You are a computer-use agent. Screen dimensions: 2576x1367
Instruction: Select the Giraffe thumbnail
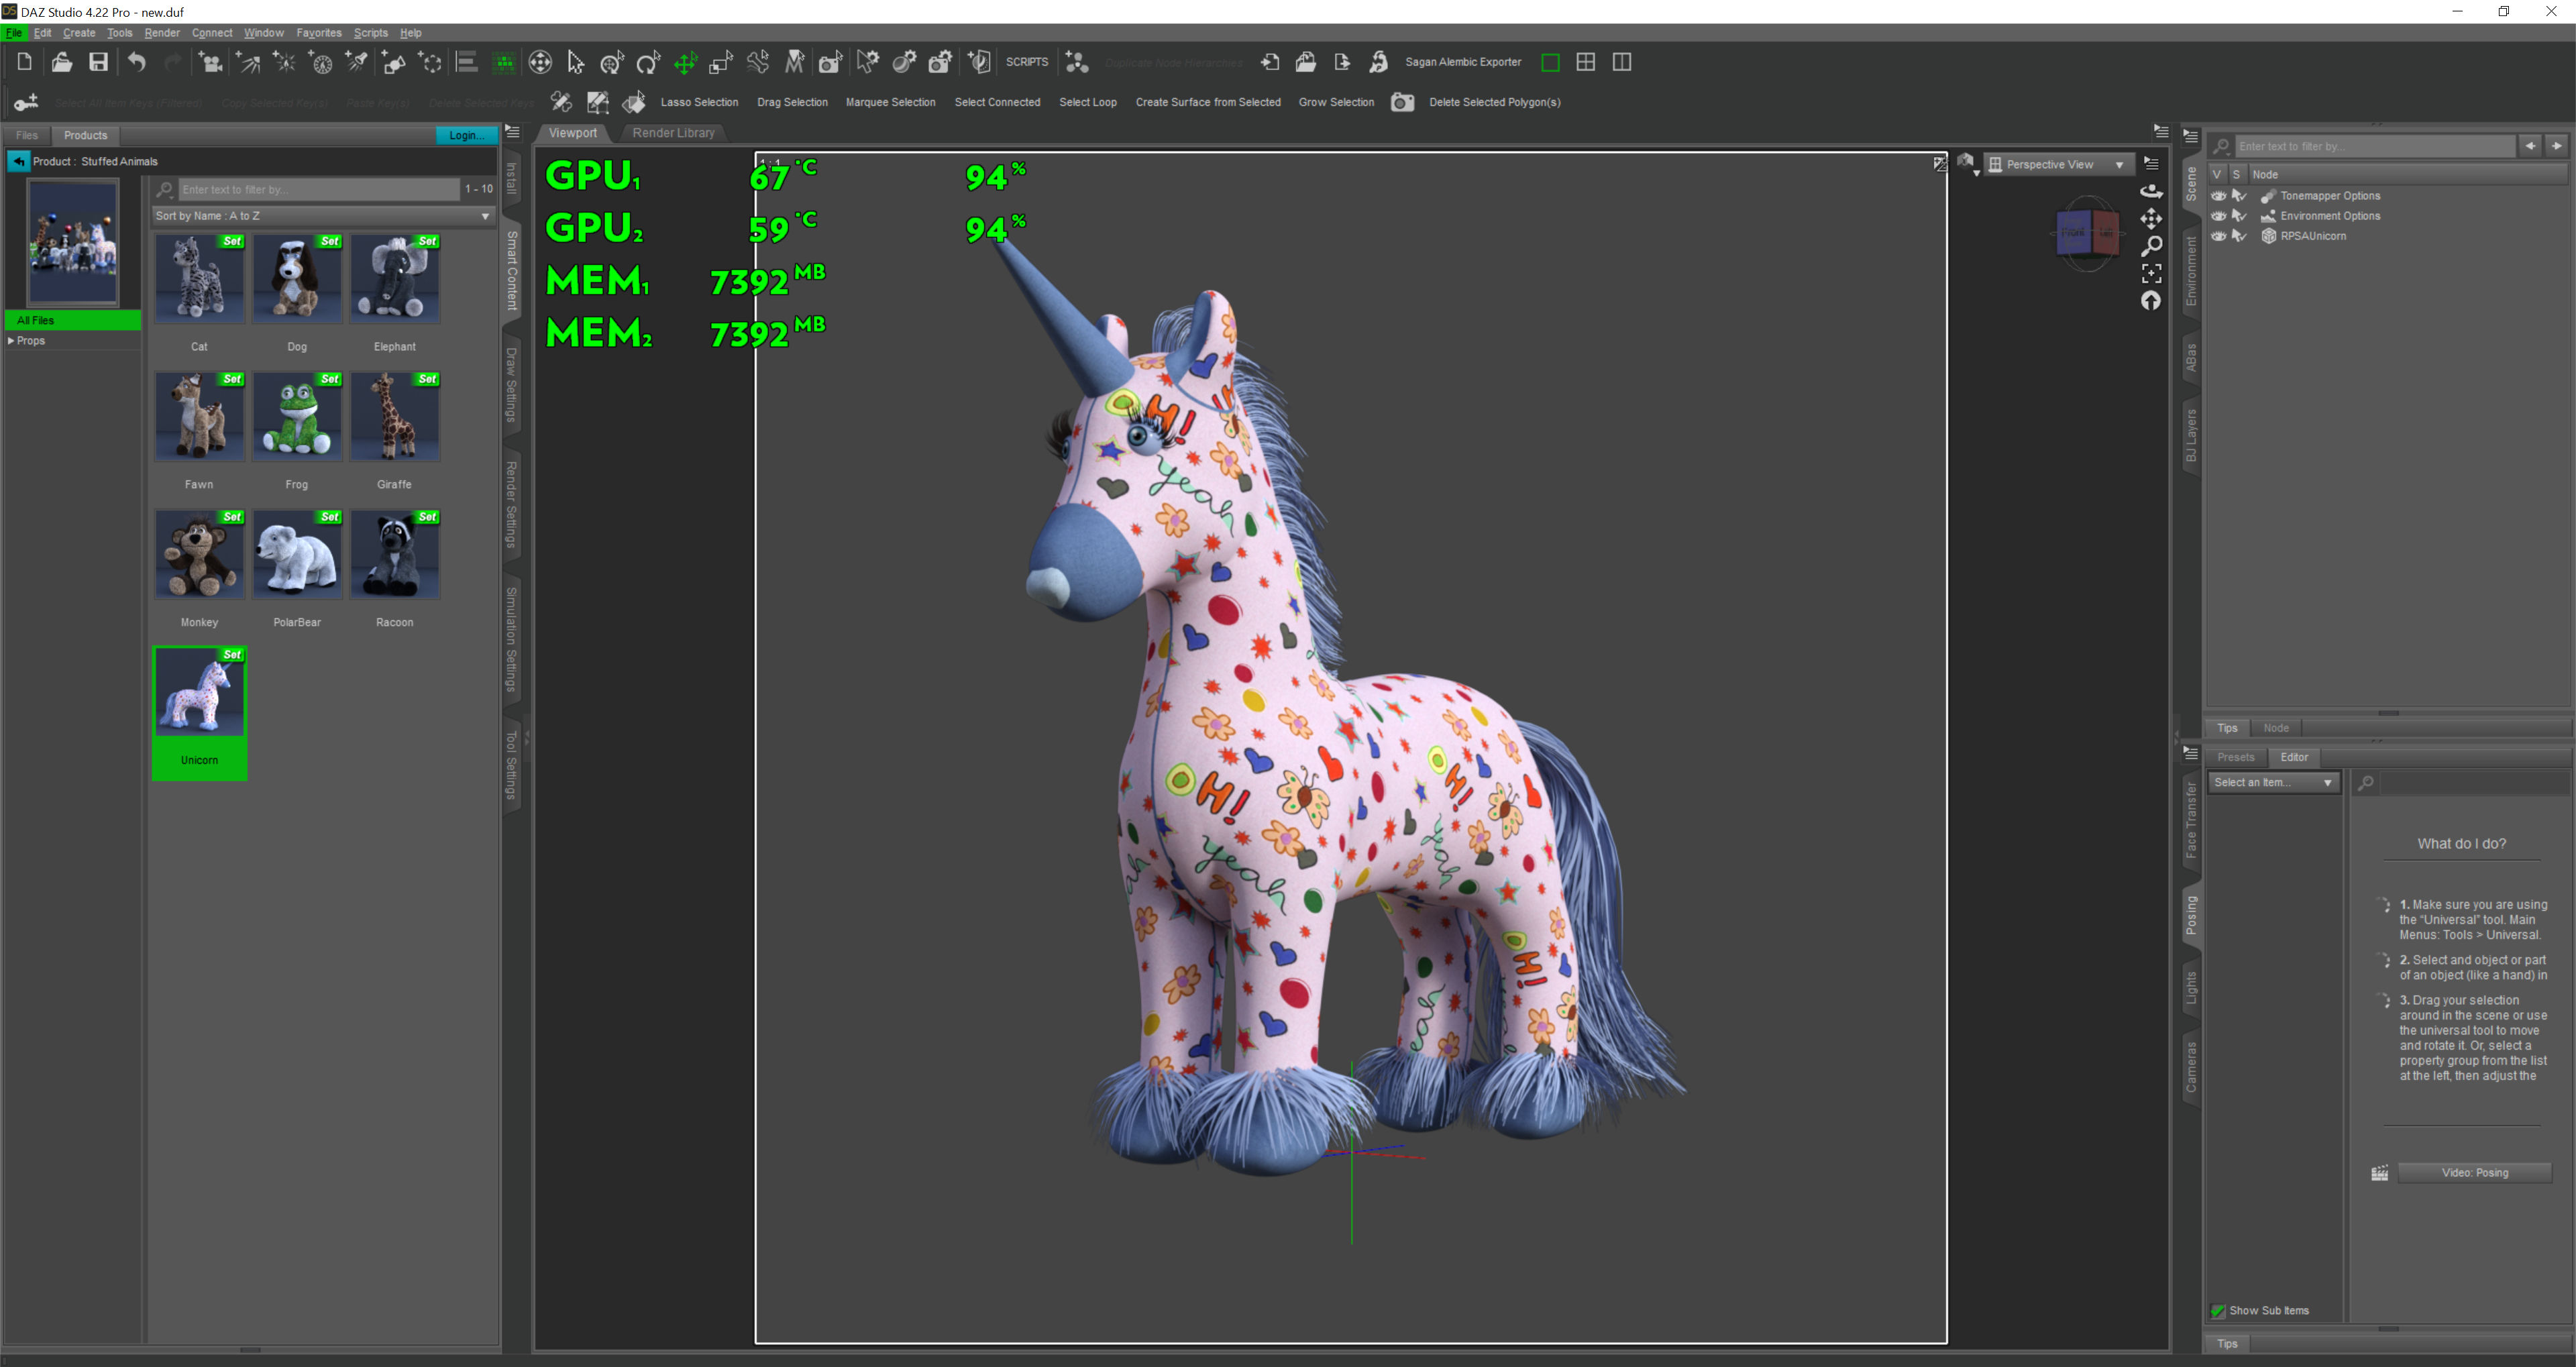pyautogui.click(x=394, y=417)
